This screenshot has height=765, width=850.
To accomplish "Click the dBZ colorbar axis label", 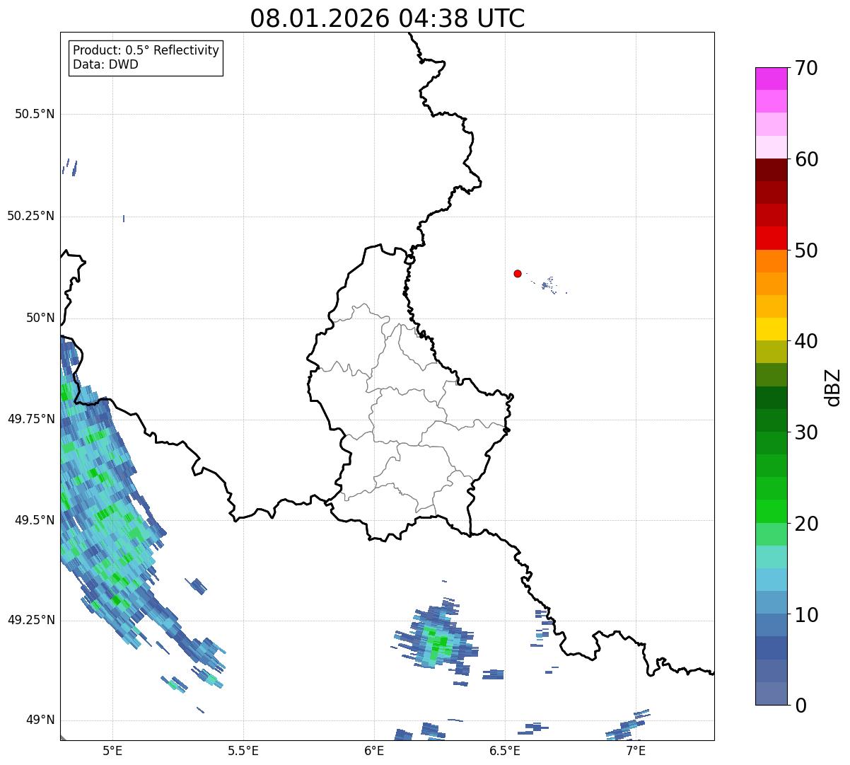I will pyautogui.click(x=833, y=387).
